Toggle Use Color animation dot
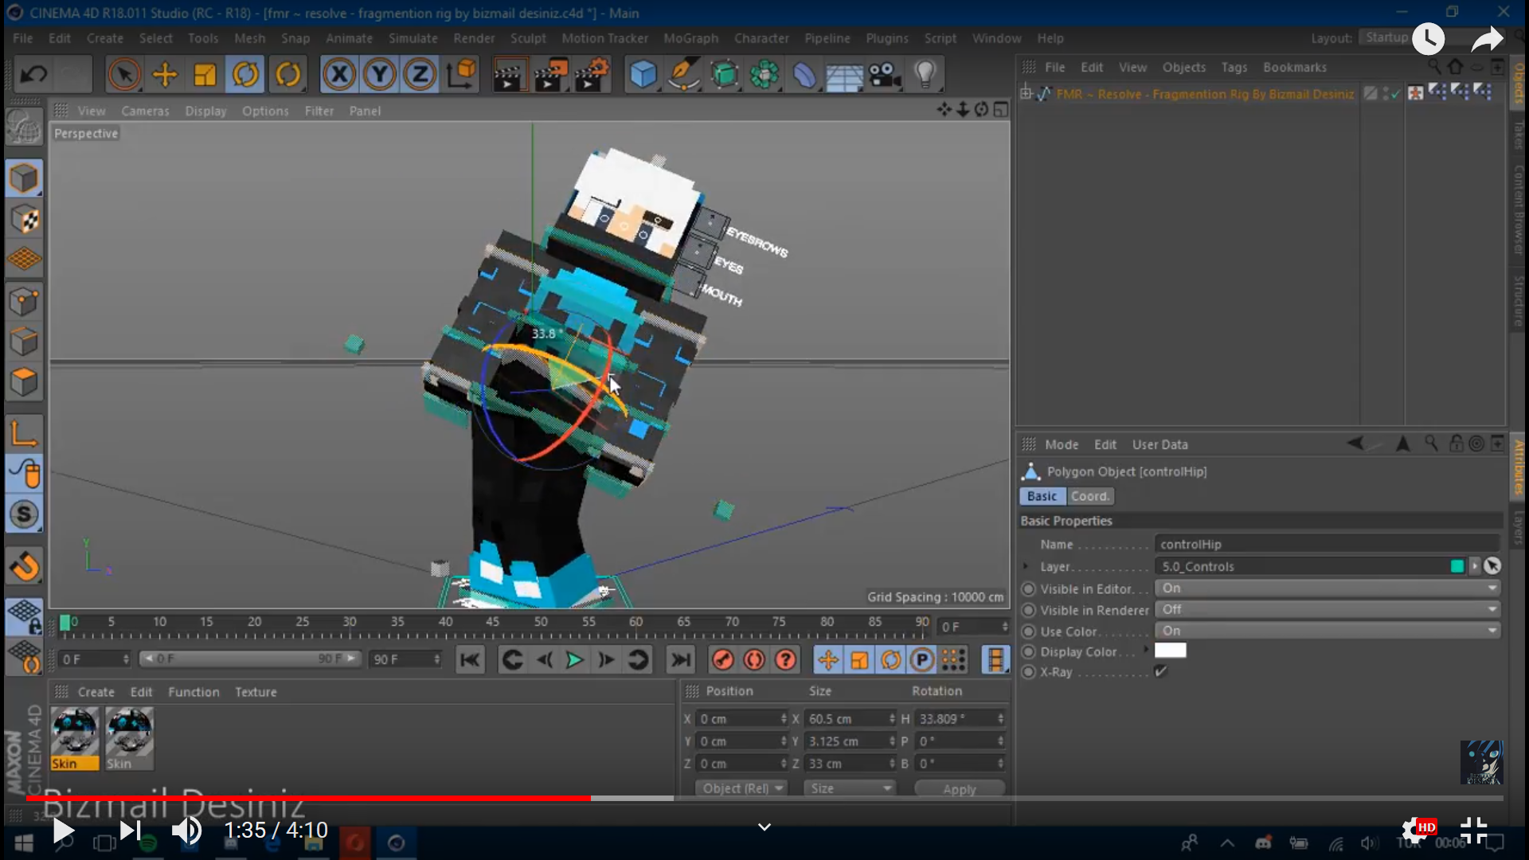Image resolution: width=1529 pixels, height=860 pixels. click(x=1029, y=631)
